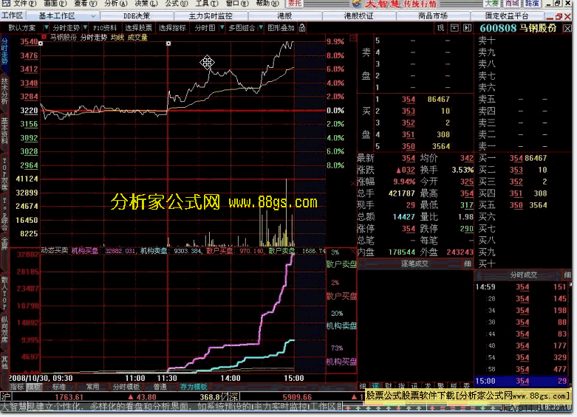Click the red marker before 马钢股份 chart title

click(x=44, y=37)
